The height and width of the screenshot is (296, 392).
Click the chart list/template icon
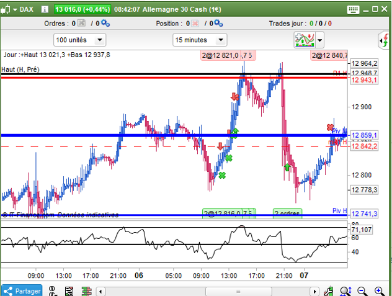tap(69, 291)
